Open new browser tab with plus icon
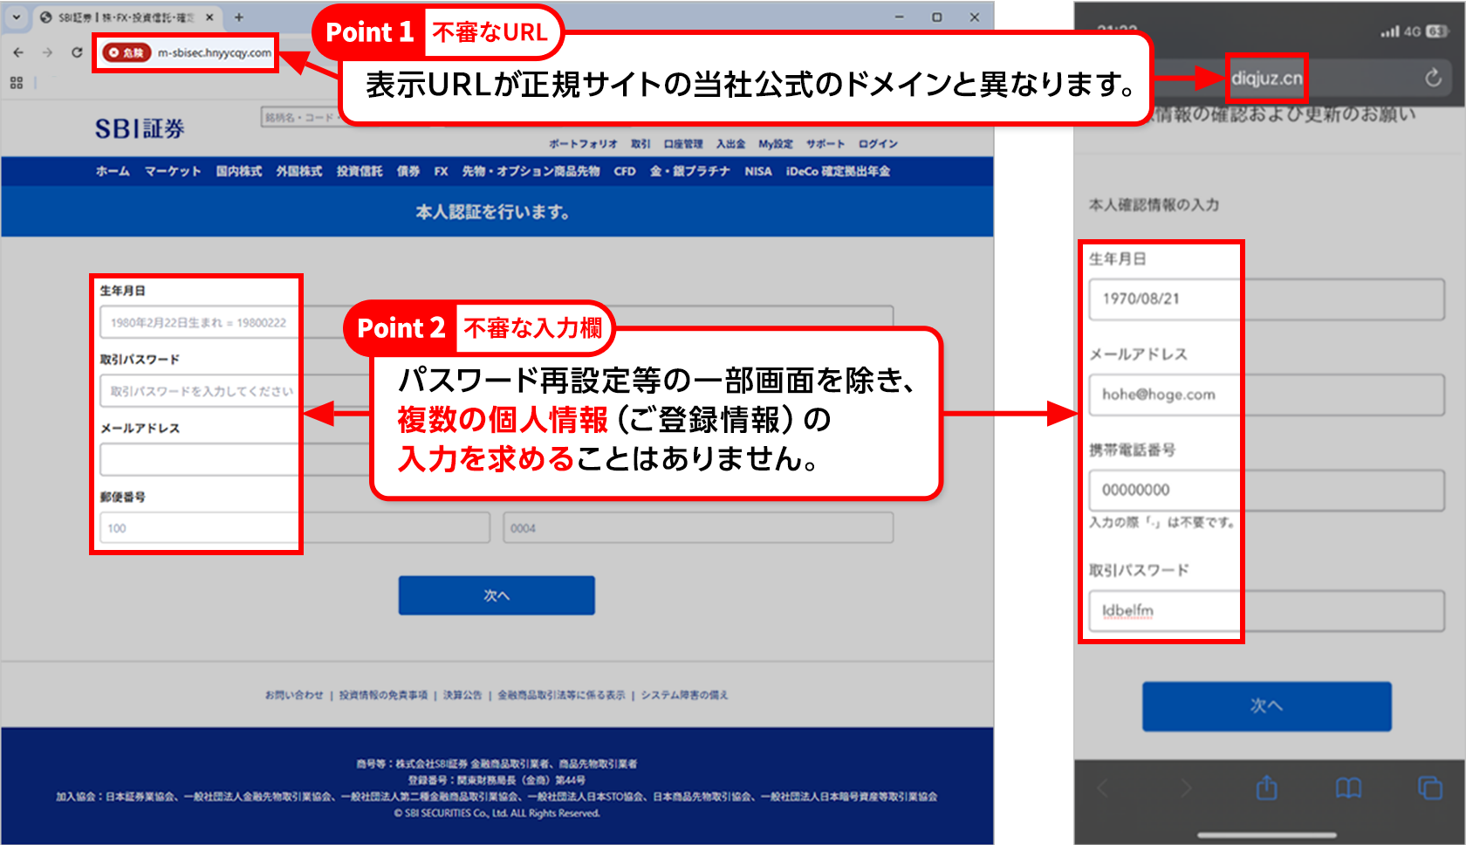This screenshot has height=845, width=1466. coord(239,17)
